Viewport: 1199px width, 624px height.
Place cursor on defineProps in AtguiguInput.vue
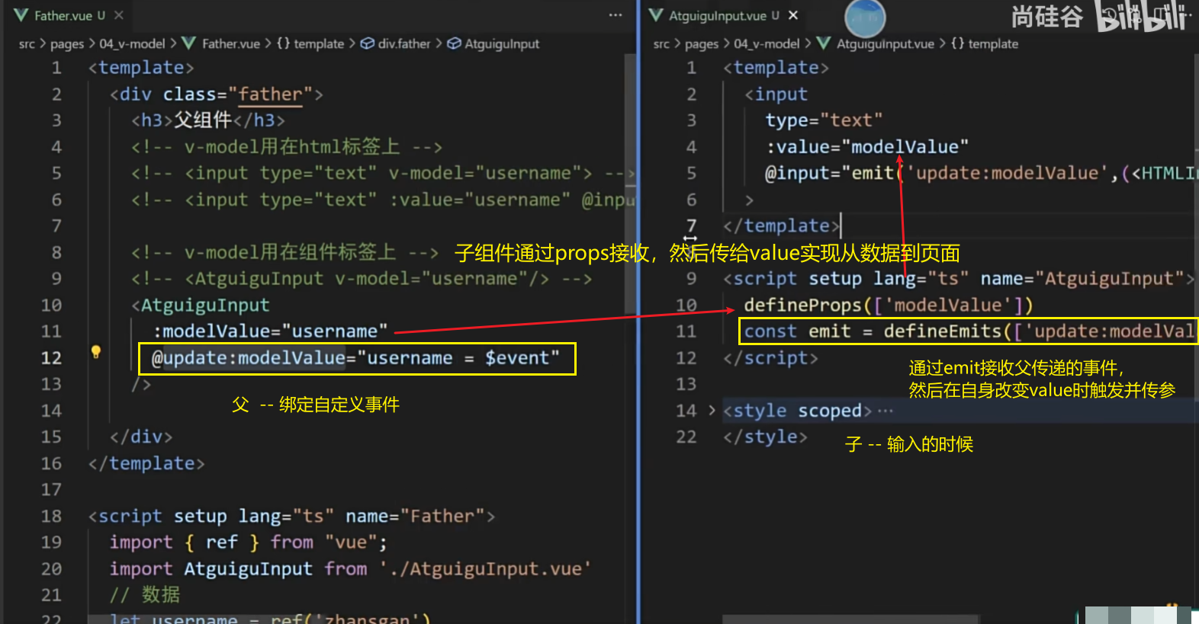(x=802, y=305)
